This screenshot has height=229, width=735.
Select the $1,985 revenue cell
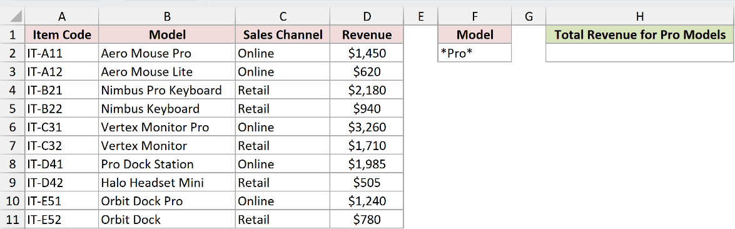pos(367,164)
